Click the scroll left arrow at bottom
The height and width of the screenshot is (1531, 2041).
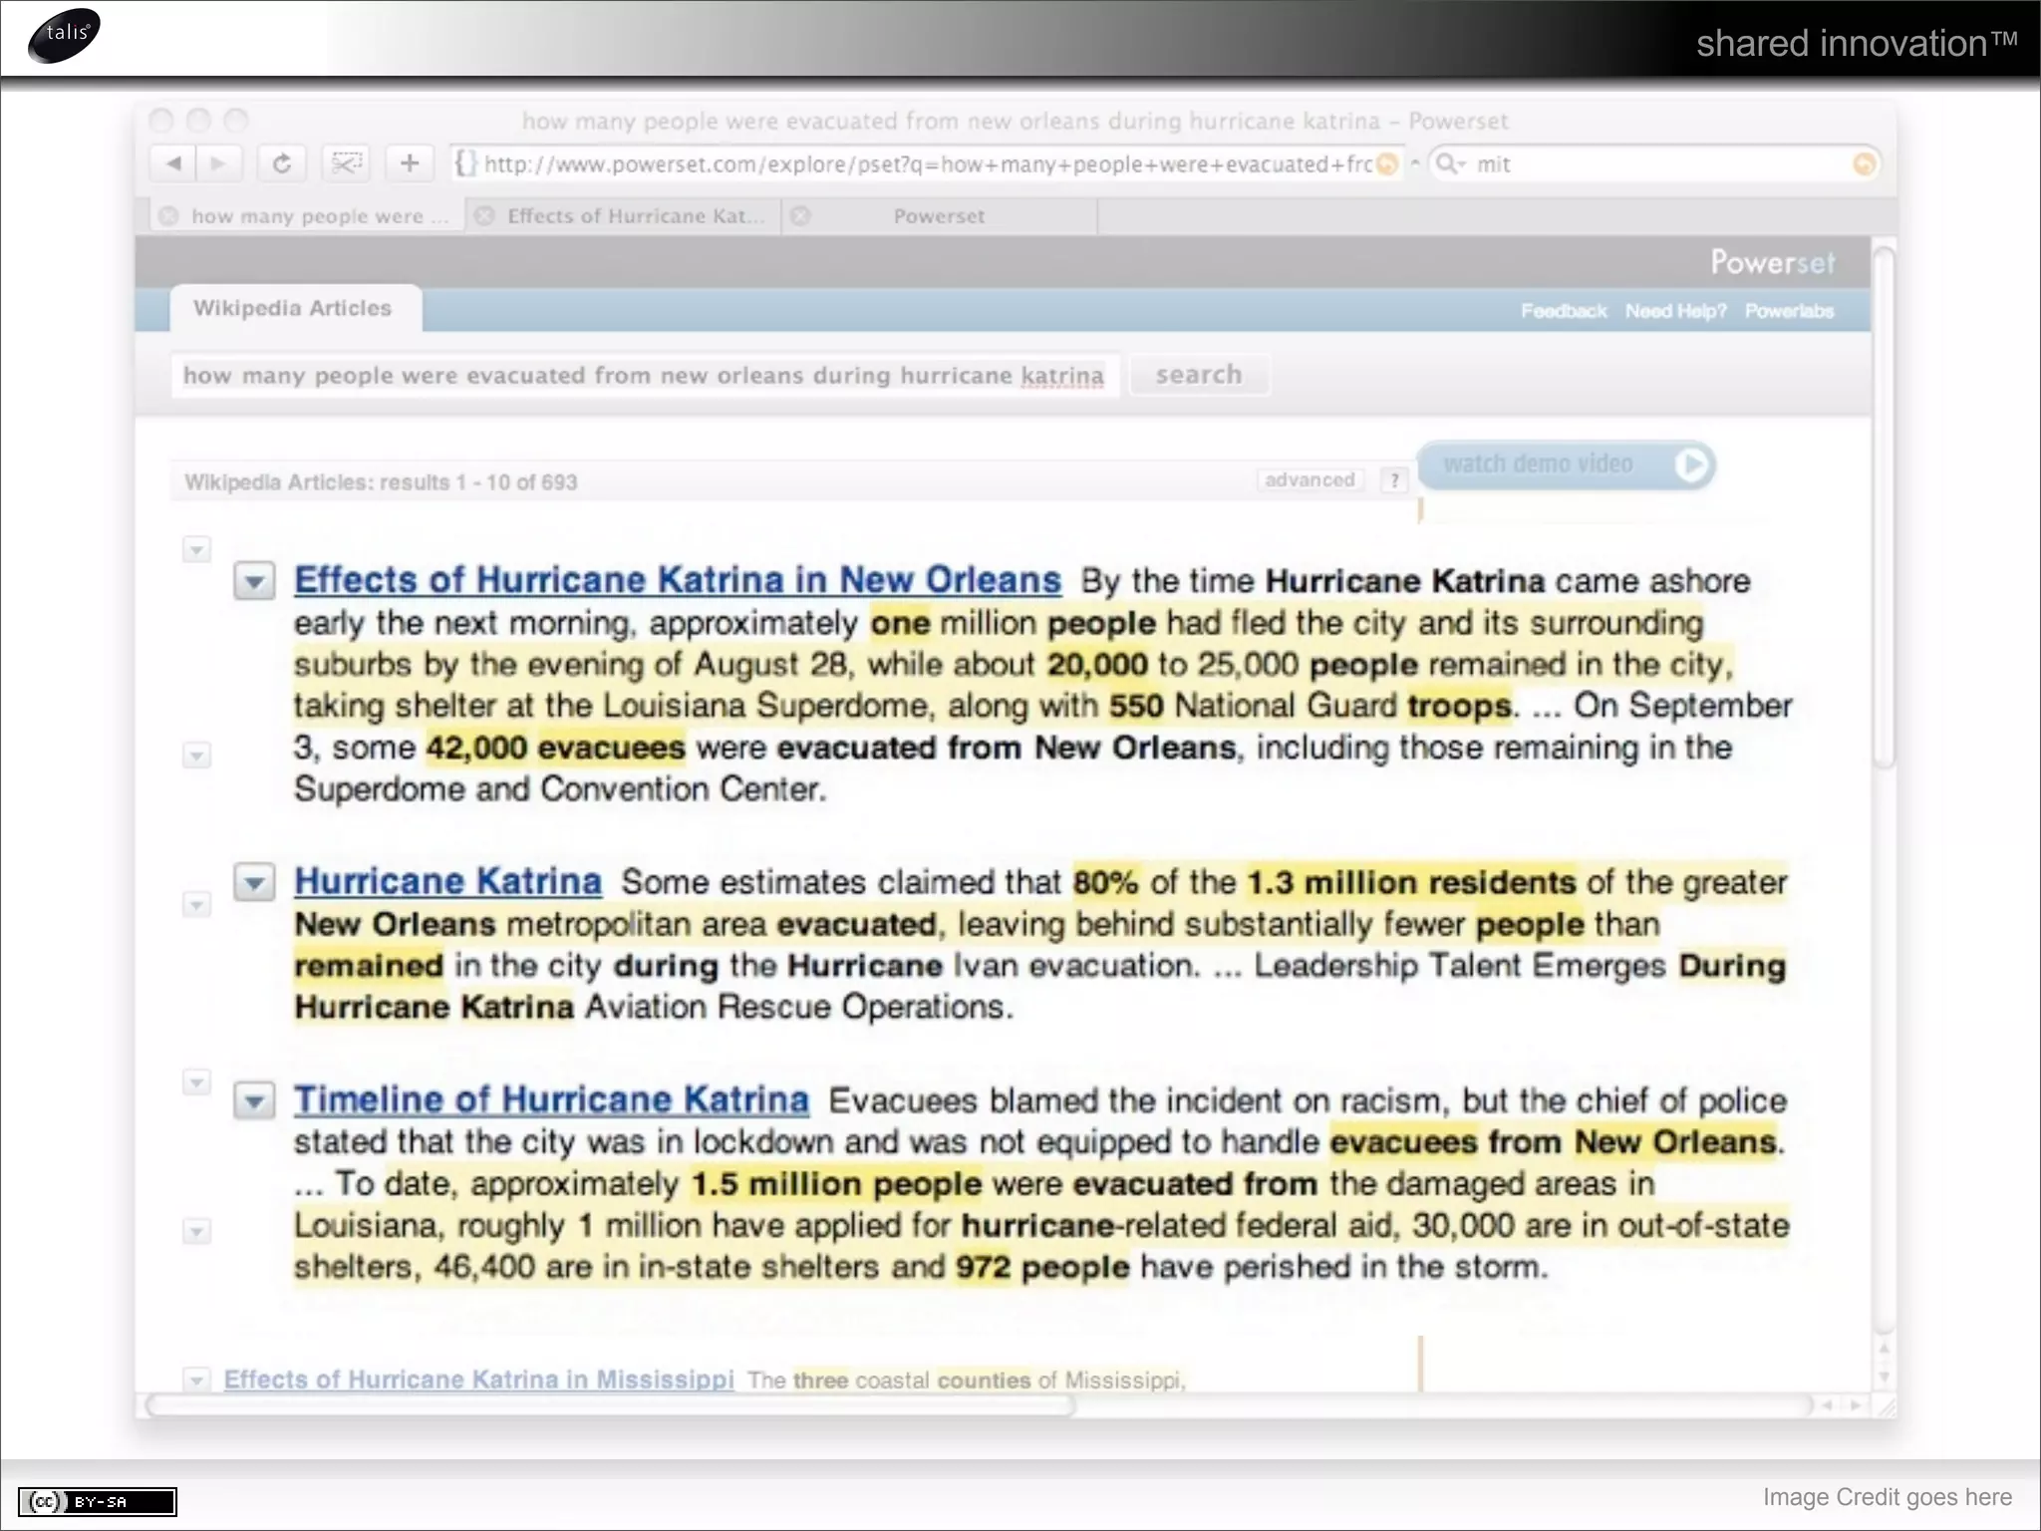(x=1828, y=1405)
